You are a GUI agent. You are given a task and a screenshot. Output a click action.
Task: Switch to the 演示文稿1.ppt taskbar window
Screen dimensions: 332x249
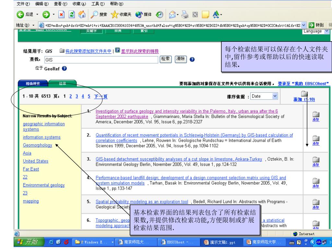point(221,242)
